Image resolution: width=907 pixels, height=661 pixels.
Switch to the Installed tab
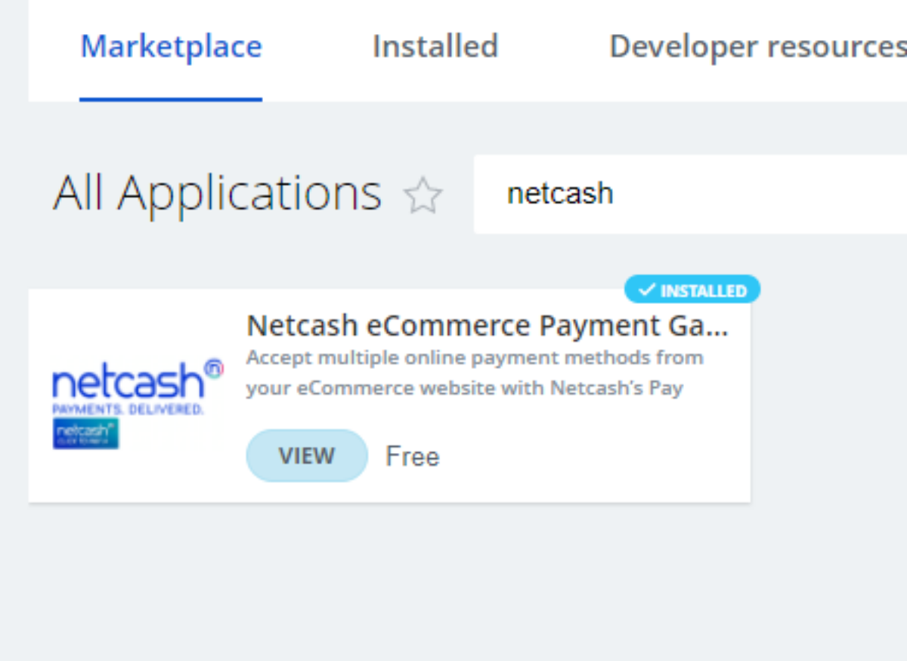coord(435,46)
